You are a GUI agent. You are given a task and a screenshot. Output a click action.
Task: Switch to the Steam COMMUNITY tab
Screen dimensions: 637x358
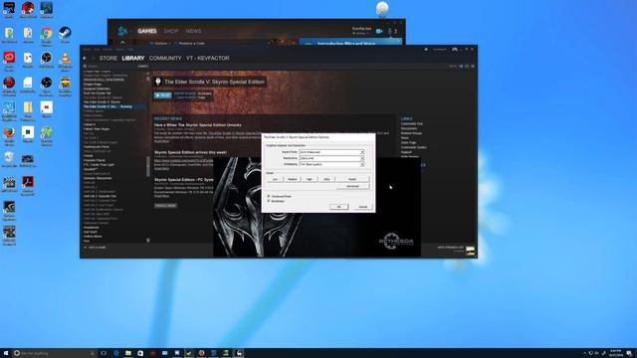pyautogui.click(x=165, y=58)
